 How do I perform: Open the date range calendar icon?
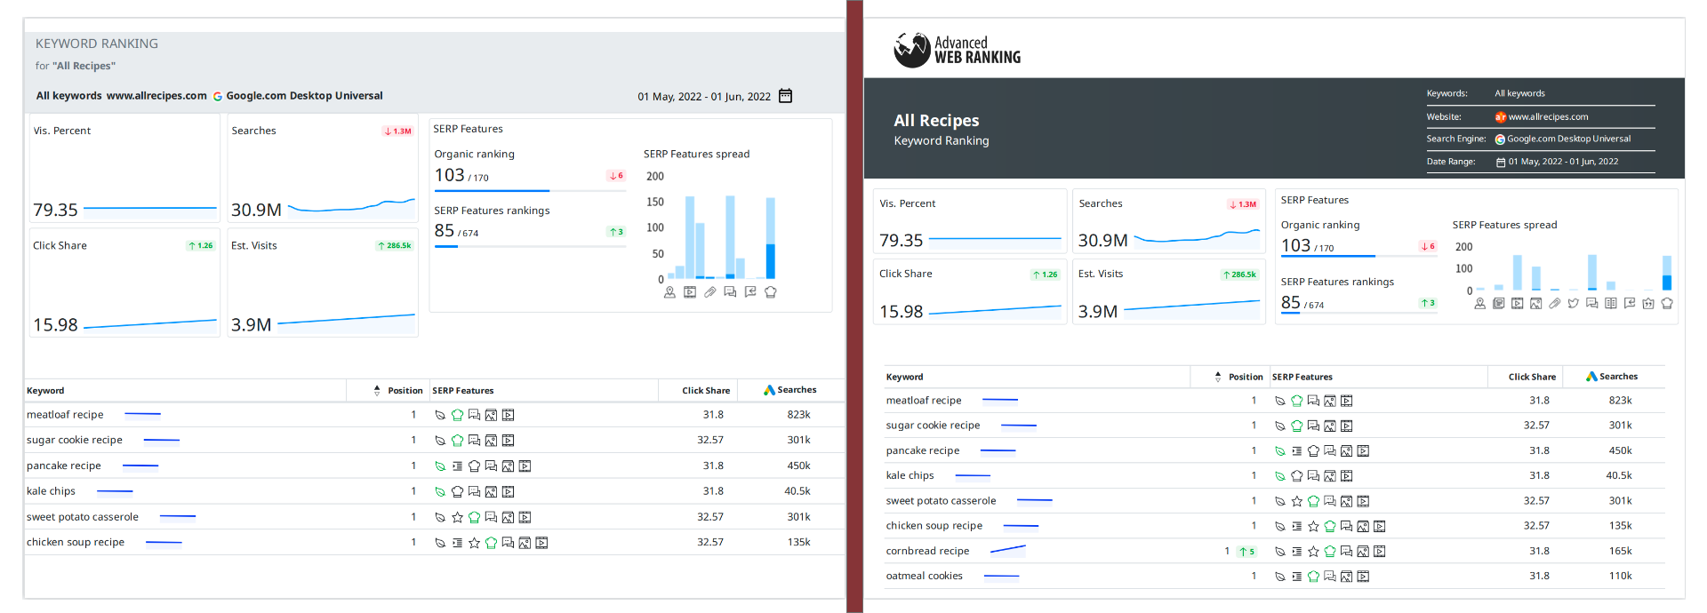pyautogui.click(x=785, y=96)
